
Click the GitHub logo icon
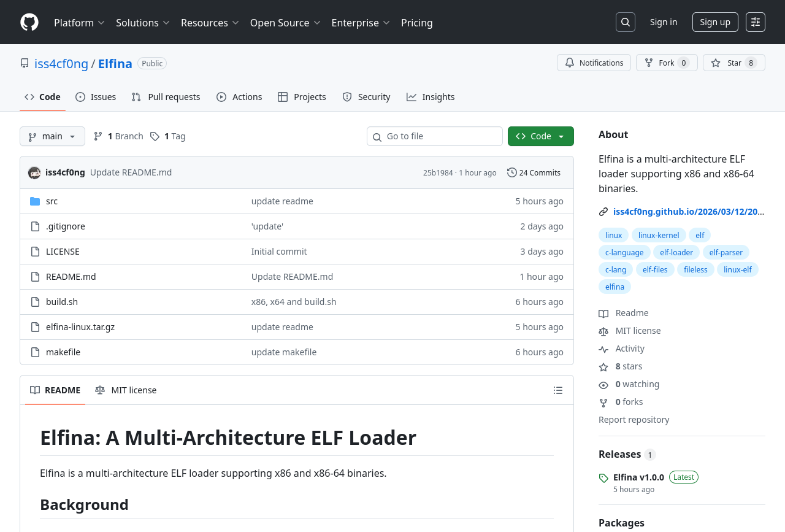(x=29, y=22)
